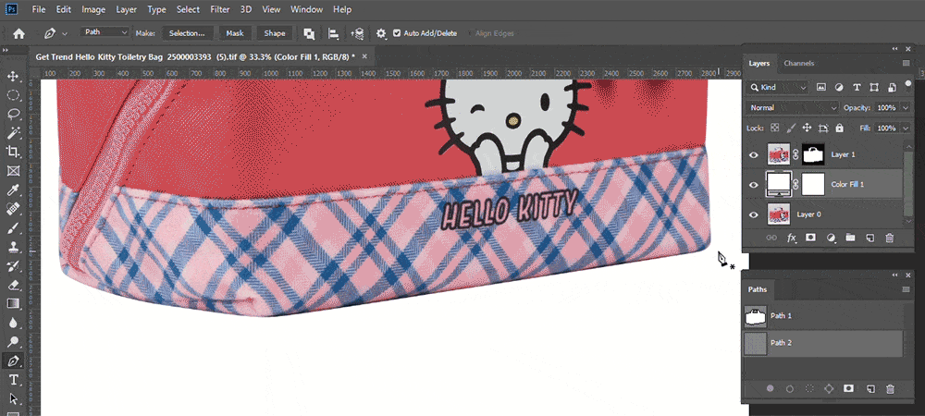Image resolution: width=925 pixels, height=416 pixels.
Task: Select the Gradient tool
Action: pyautogui.click(x=13, y=303)
